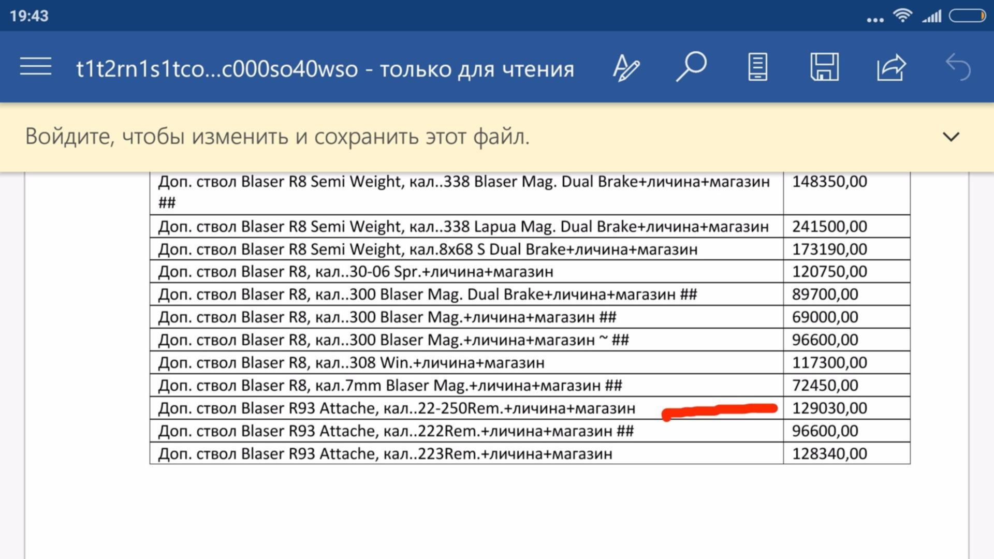Tap the status bar three-dots indicator
This screenshot has width=994, height=559.
(x=875, y=20)
